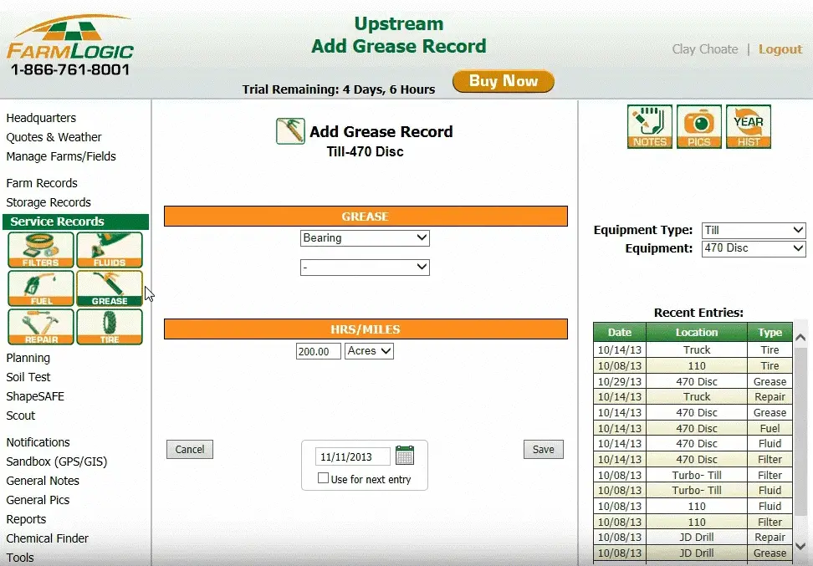Click the grease gun icon beside title
Viewport: 813px width, 566px height.
pos(290,131)
